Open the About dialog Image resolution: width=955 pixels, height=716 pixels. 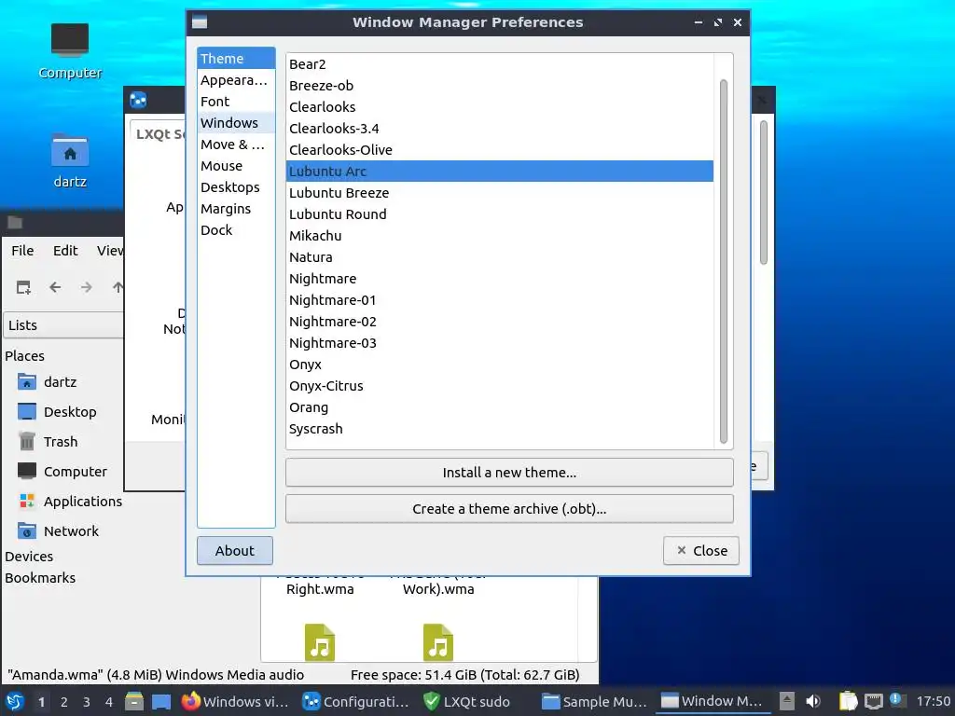(x=234, y=550)
